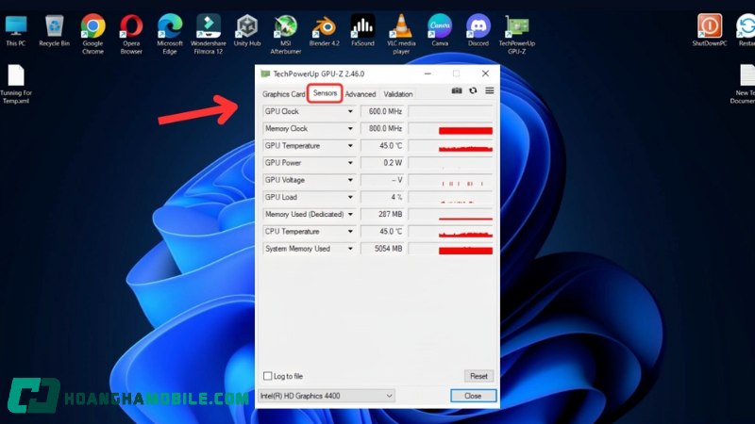Click the Memory Clock history graph
The height and width of the screenshot is (424, 755).
451,129
